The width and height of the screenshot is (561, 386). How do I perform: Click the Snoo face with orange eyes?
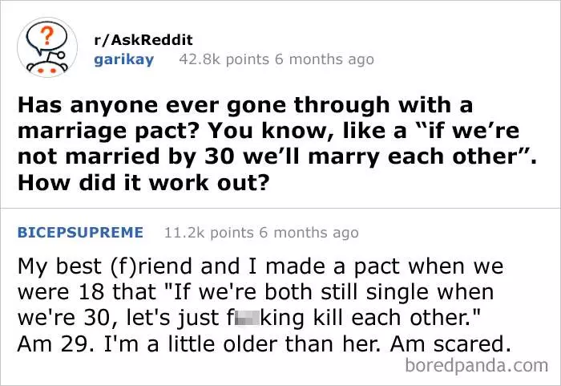tap(47, 69)
